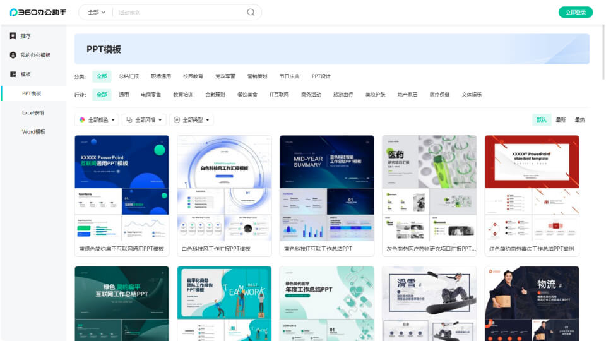Sort templates by 默认

coord(542,120)
